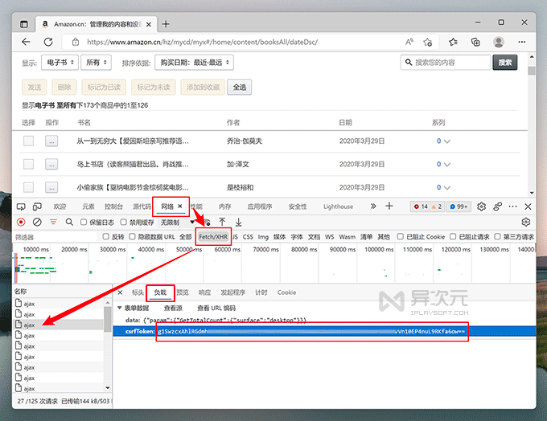Open the 所有 filter dropdown
The image size is (547, 421).
click(96, 63)
